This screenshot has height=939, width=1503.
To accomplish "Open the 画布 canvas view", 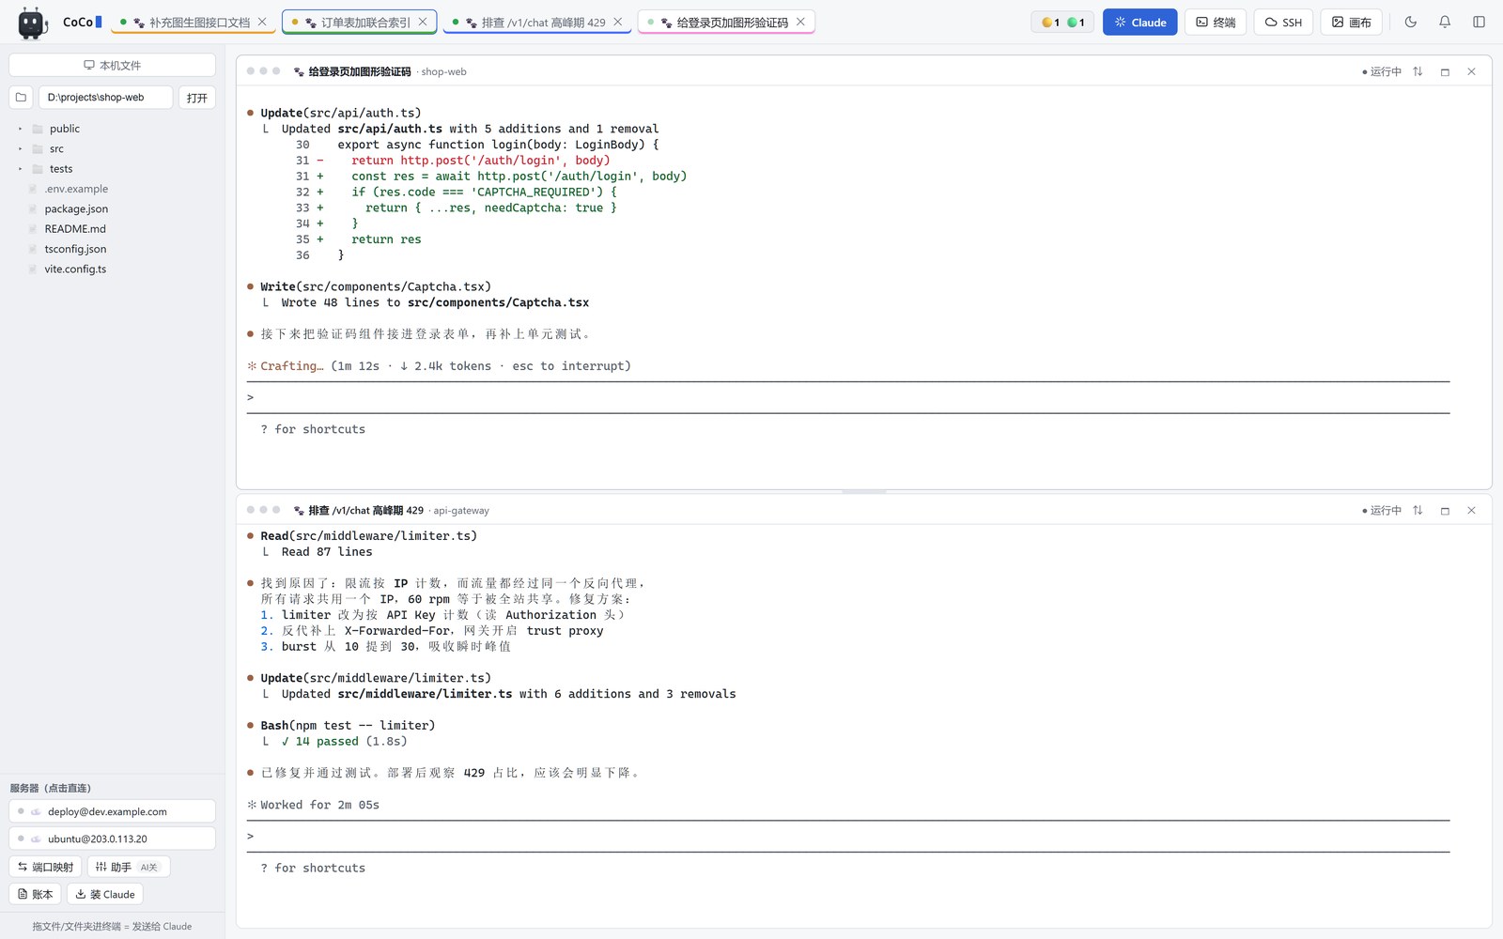I will click(1351, 22).
